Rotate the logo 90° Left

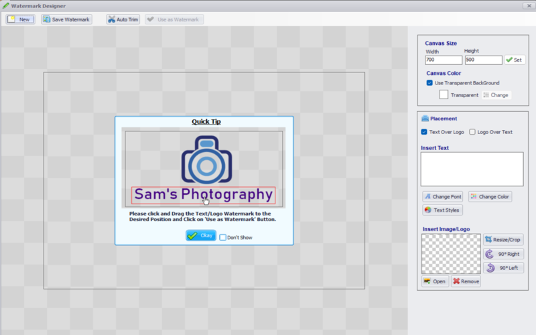point(503,267)
